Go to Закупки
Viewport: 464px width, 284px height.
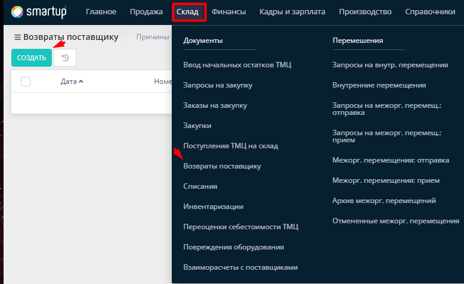tap(197, 126)
